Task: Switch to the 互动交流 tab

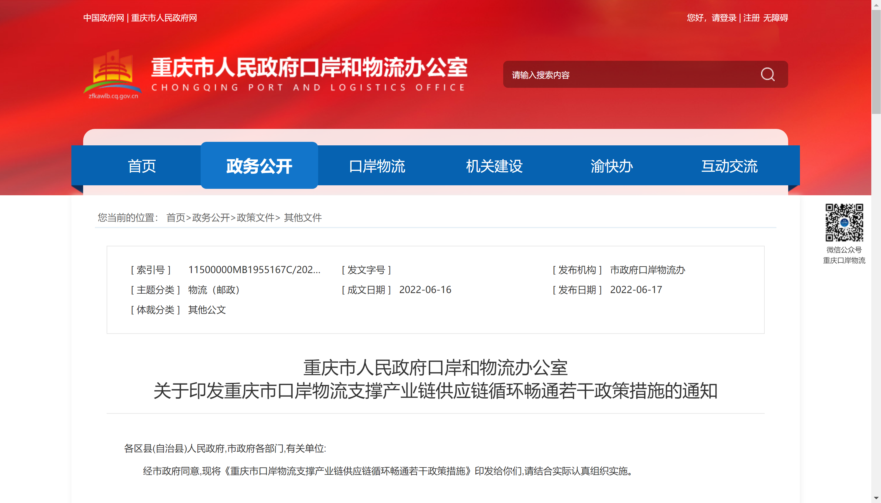Action: [x=729, y=166]
